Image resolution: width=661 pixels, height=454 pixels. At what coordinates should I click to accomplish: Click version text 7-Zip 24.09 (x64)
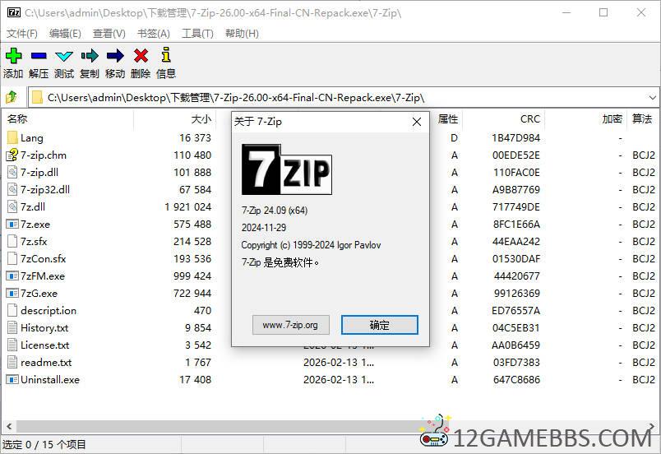point(275,211)
